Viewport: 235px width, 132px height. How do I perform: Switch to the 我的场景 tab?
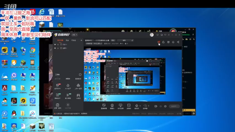pyautogui.click(x=60, y=40)
